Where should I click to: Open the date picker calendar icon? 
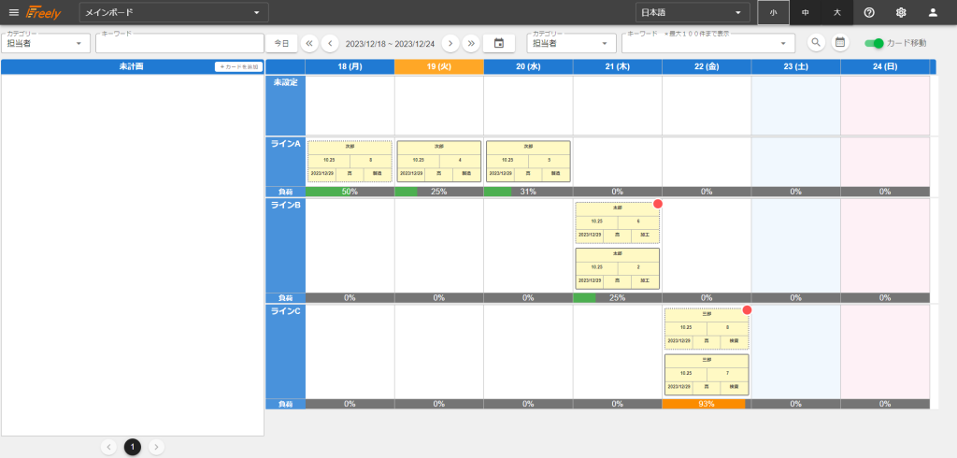click(499, 43)
